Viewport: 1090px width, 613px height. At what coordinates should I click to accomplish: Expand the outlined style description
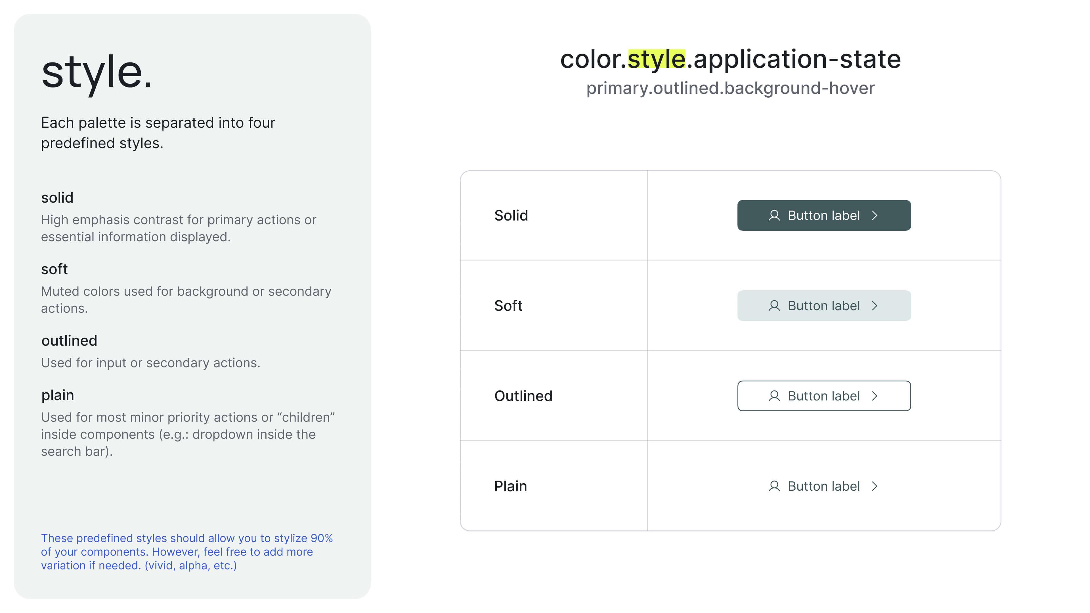tap(69, 341)
